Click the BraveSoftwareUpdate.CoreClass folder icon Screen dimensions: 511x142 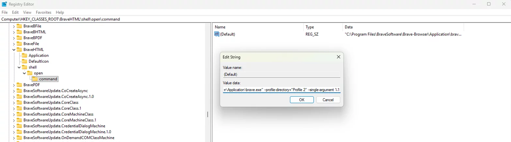[x=19, y=103]
